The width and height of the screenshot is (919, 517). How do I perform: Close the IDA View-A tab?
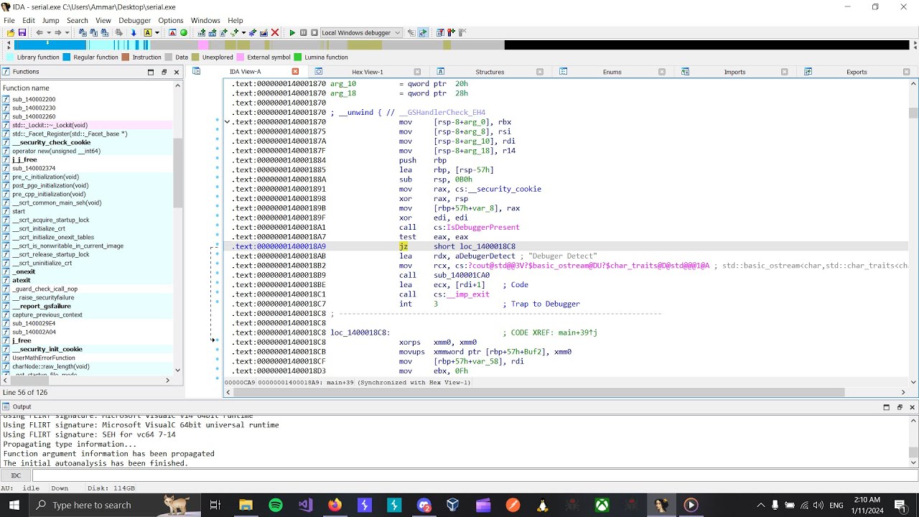(295, 72)
